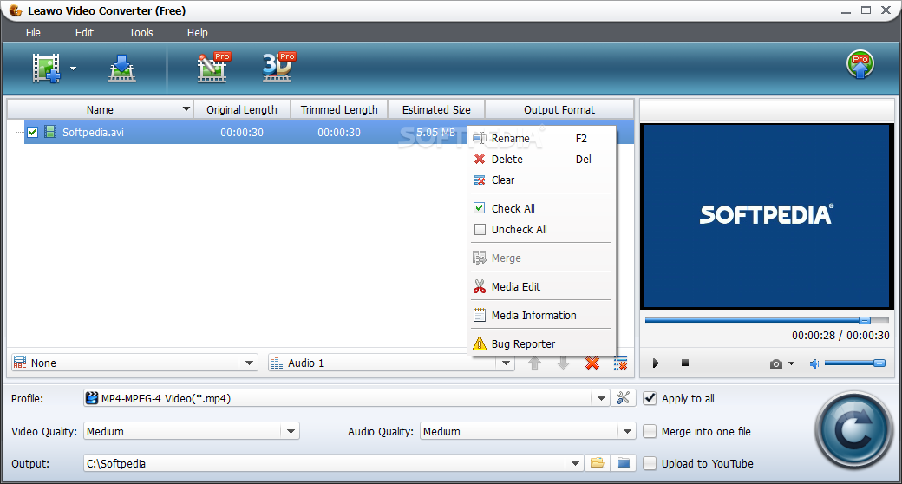Open the 3D Pro conversion tool
The height and width of the screenshot is (484, 902).
click(279, 68)
